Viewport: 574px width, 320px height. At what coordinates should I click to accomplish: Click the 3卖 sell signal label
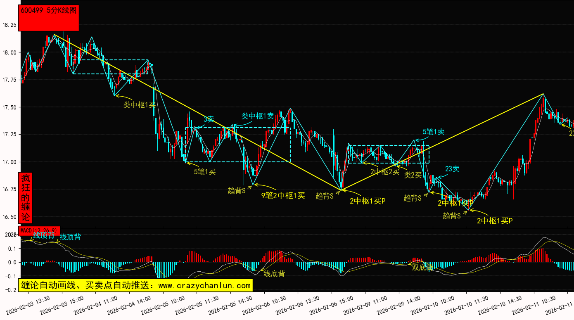point(209,119)
